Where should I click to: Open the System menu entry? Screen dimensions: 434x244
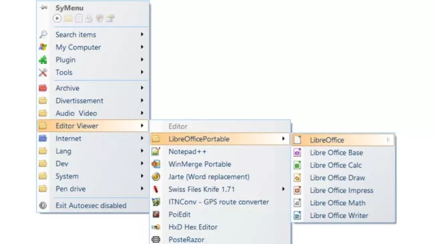click(x=93, y=176)
